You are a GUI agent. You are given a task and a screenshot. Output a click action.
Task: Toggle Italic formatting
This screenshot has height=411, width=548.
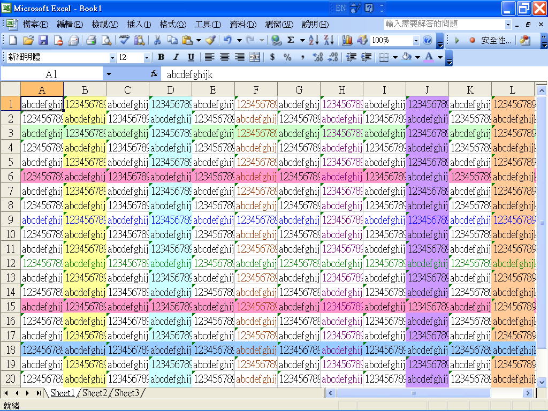point(176,57)
